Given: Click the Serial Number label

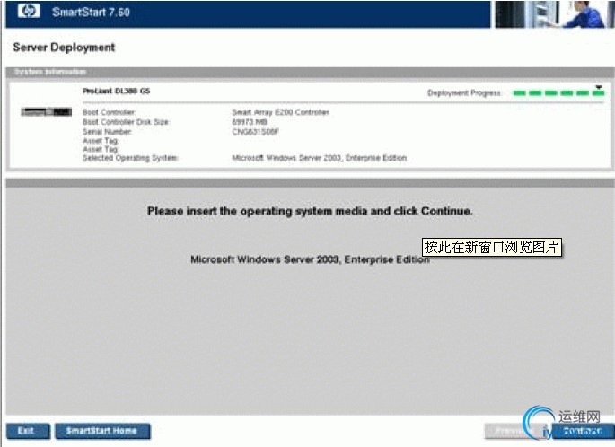Looking at the screenshot, I should click(x=107, y=132).
